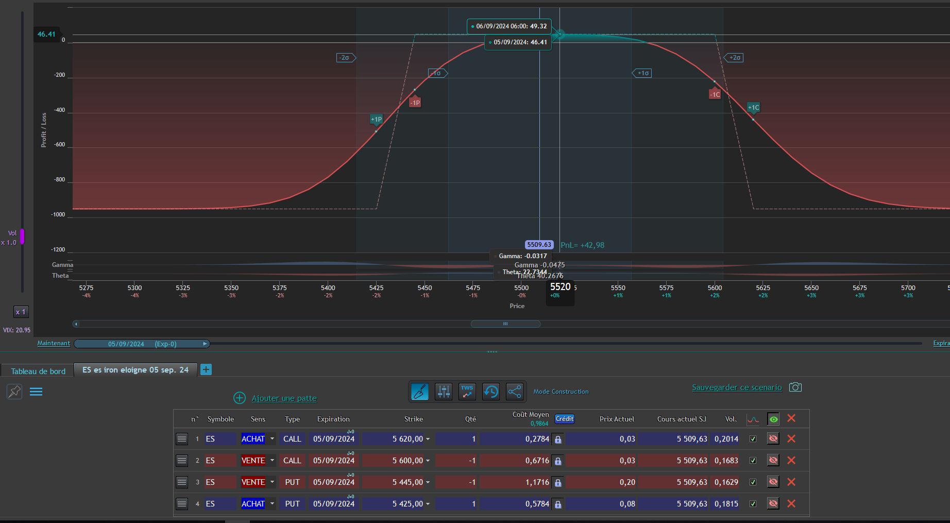This screenshot has height=523, width=950.
Task: Click lock icon on 5 620 call row
Action: click(x=558, y=440)
